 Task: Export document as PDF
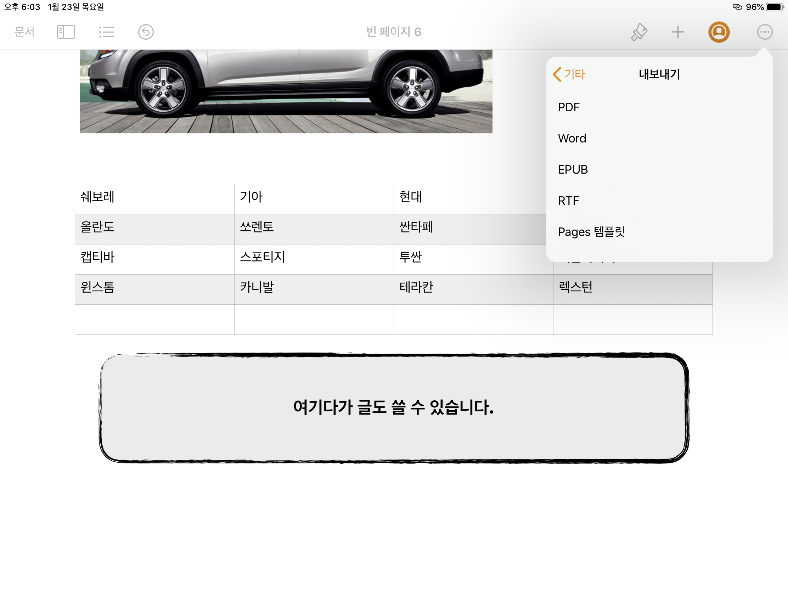569,107
